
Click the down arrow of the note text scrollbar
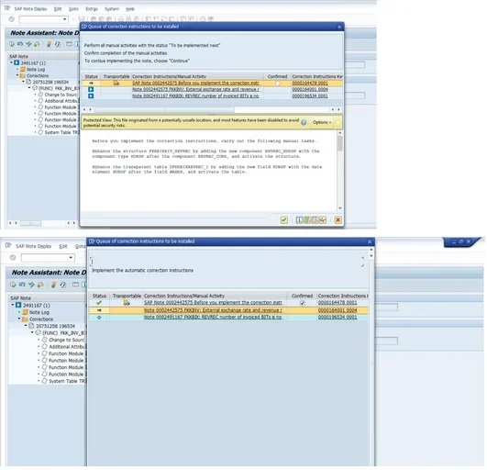tap(340, 208)
